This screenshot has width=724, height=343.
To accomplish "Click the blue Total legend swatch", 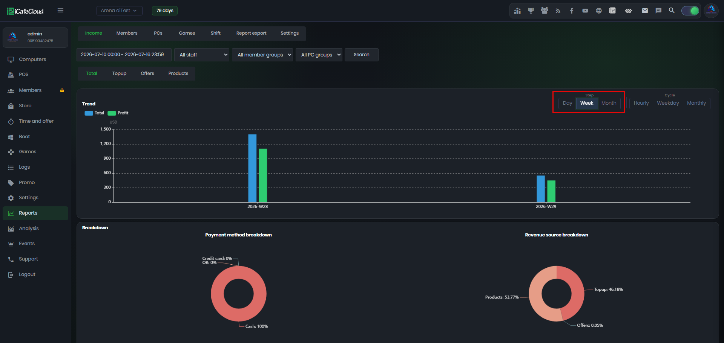I will pos(89,113).
